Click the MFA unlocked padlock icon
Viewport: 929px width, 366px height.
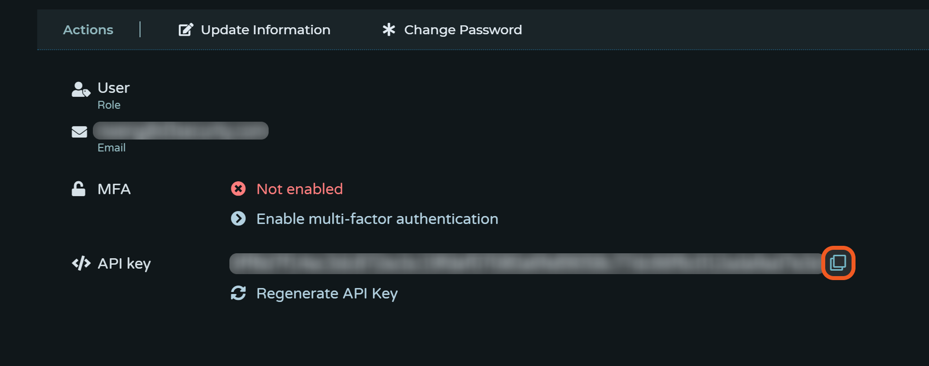(x=78, y=189)
